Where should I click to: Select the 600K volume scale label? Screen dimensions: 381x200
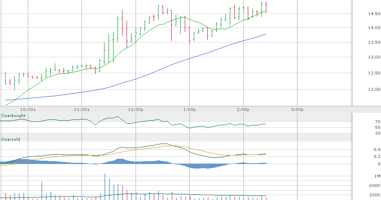point(375,186)
